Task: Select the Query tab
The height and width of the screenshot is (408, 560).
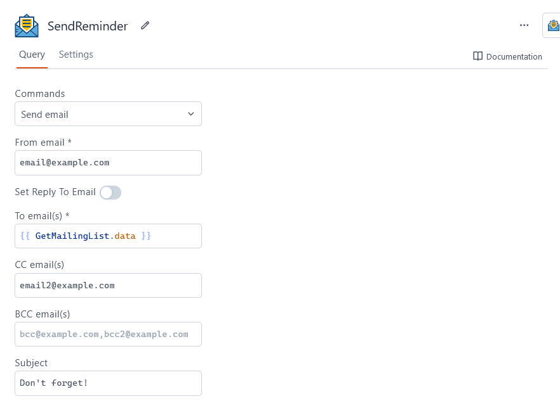Action: [x=32, y=54]
